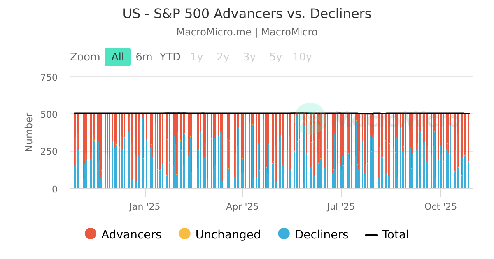Screen dimensions: 494x259
Task: Select the red Advancers legend marker
Action: tap(91, 234)
